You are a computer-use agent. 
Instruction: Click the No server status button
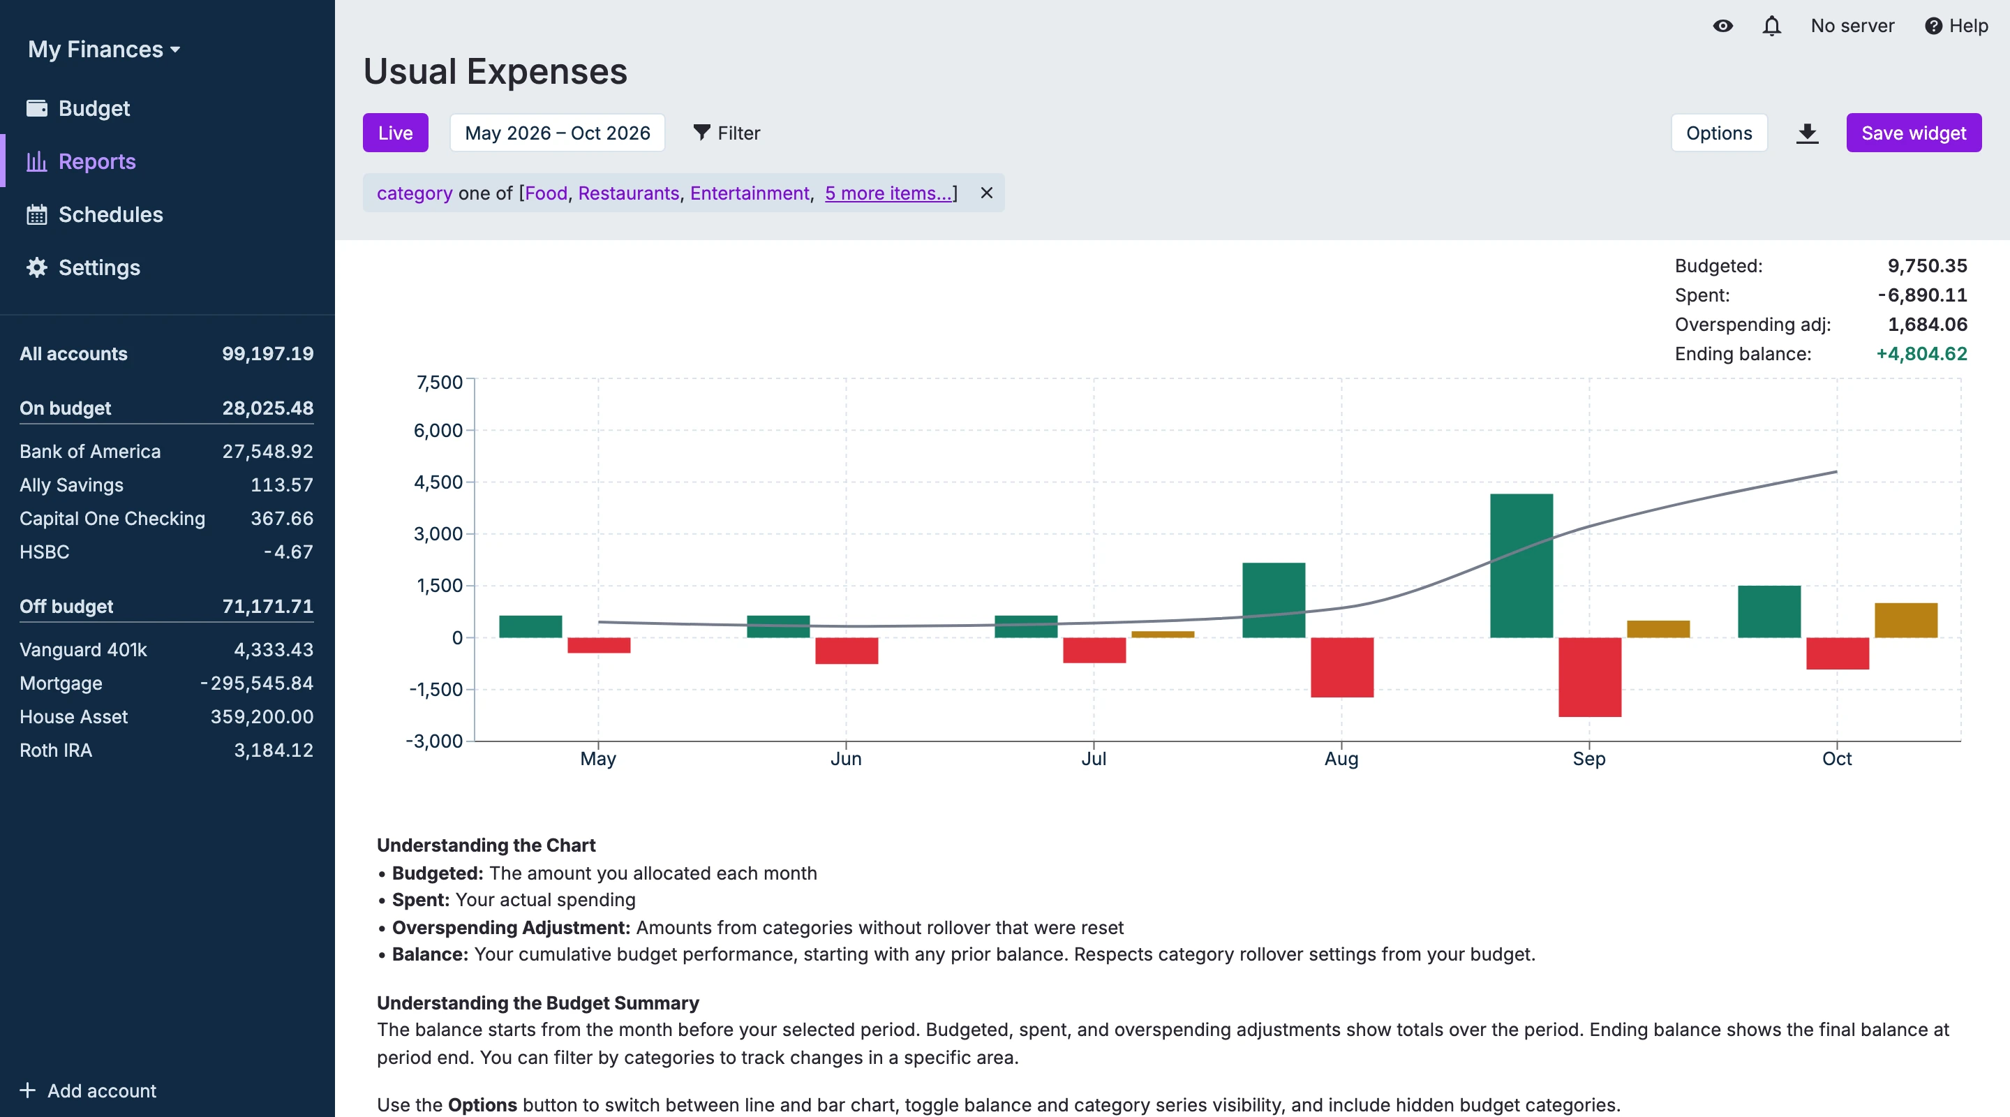coord(1852,26)
